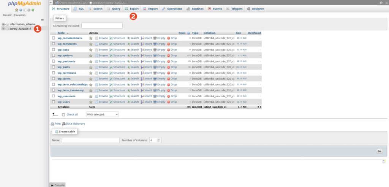
Task: Click the Favorites button in sidebar
Action: [20, 15]
